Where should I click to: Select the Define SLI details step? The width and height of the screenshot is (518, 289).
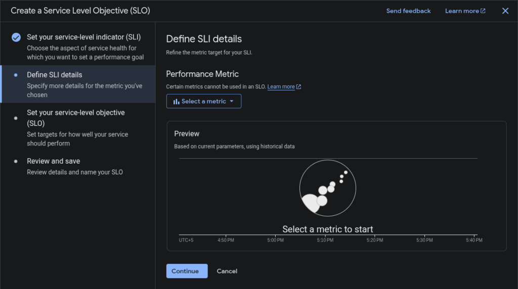point(55,75)
